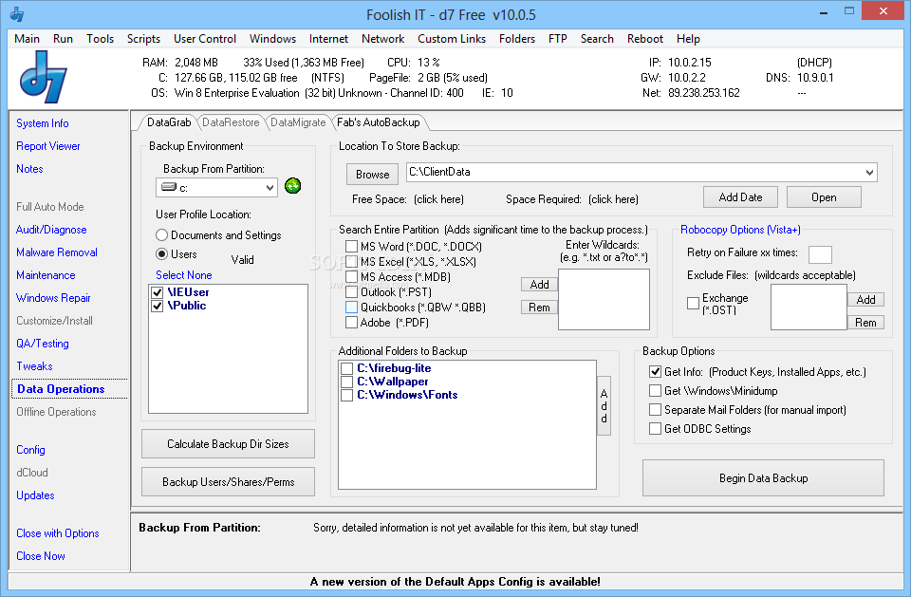Click the Select None link
The image size is (911, 597).
tap(183, 275)
